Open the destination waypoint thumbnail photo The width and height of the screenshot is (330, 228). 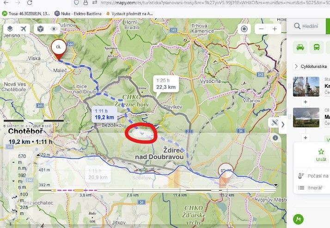[306, 117]
